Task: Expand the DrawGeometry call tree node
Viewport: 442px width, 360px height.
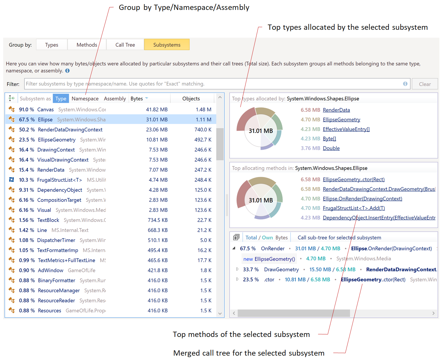Action: (237, 269)
